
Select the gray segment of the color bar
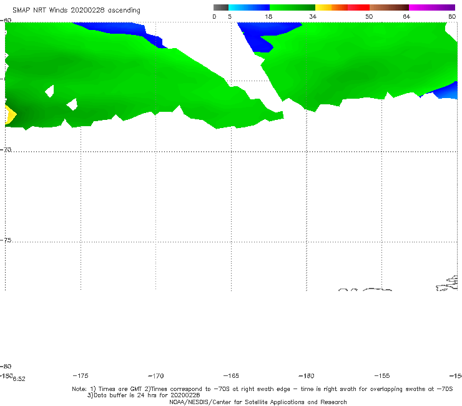[220, 7]
